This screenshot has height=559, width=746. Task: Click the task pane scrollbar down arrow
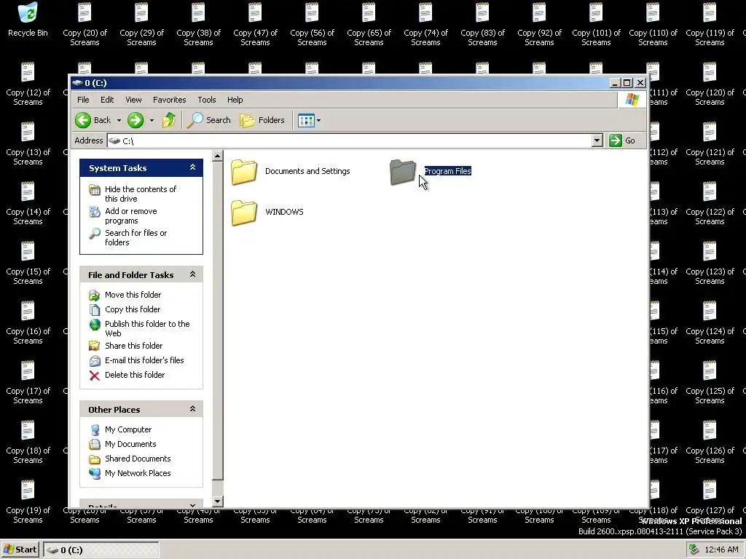click(217, 501)
